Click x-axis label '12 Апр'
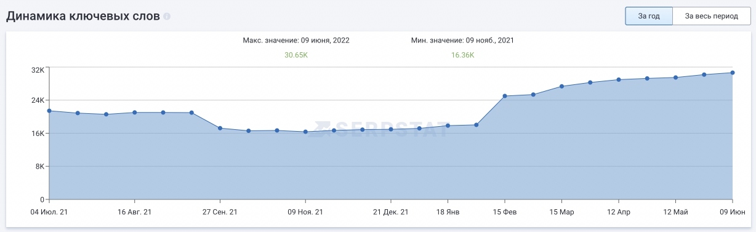Viewport: 756px width, 232px height. point(619,212)
